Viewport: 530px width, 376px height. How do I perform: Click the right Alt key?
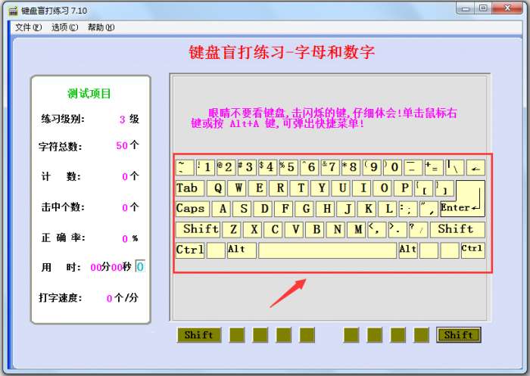pos(408,250)
